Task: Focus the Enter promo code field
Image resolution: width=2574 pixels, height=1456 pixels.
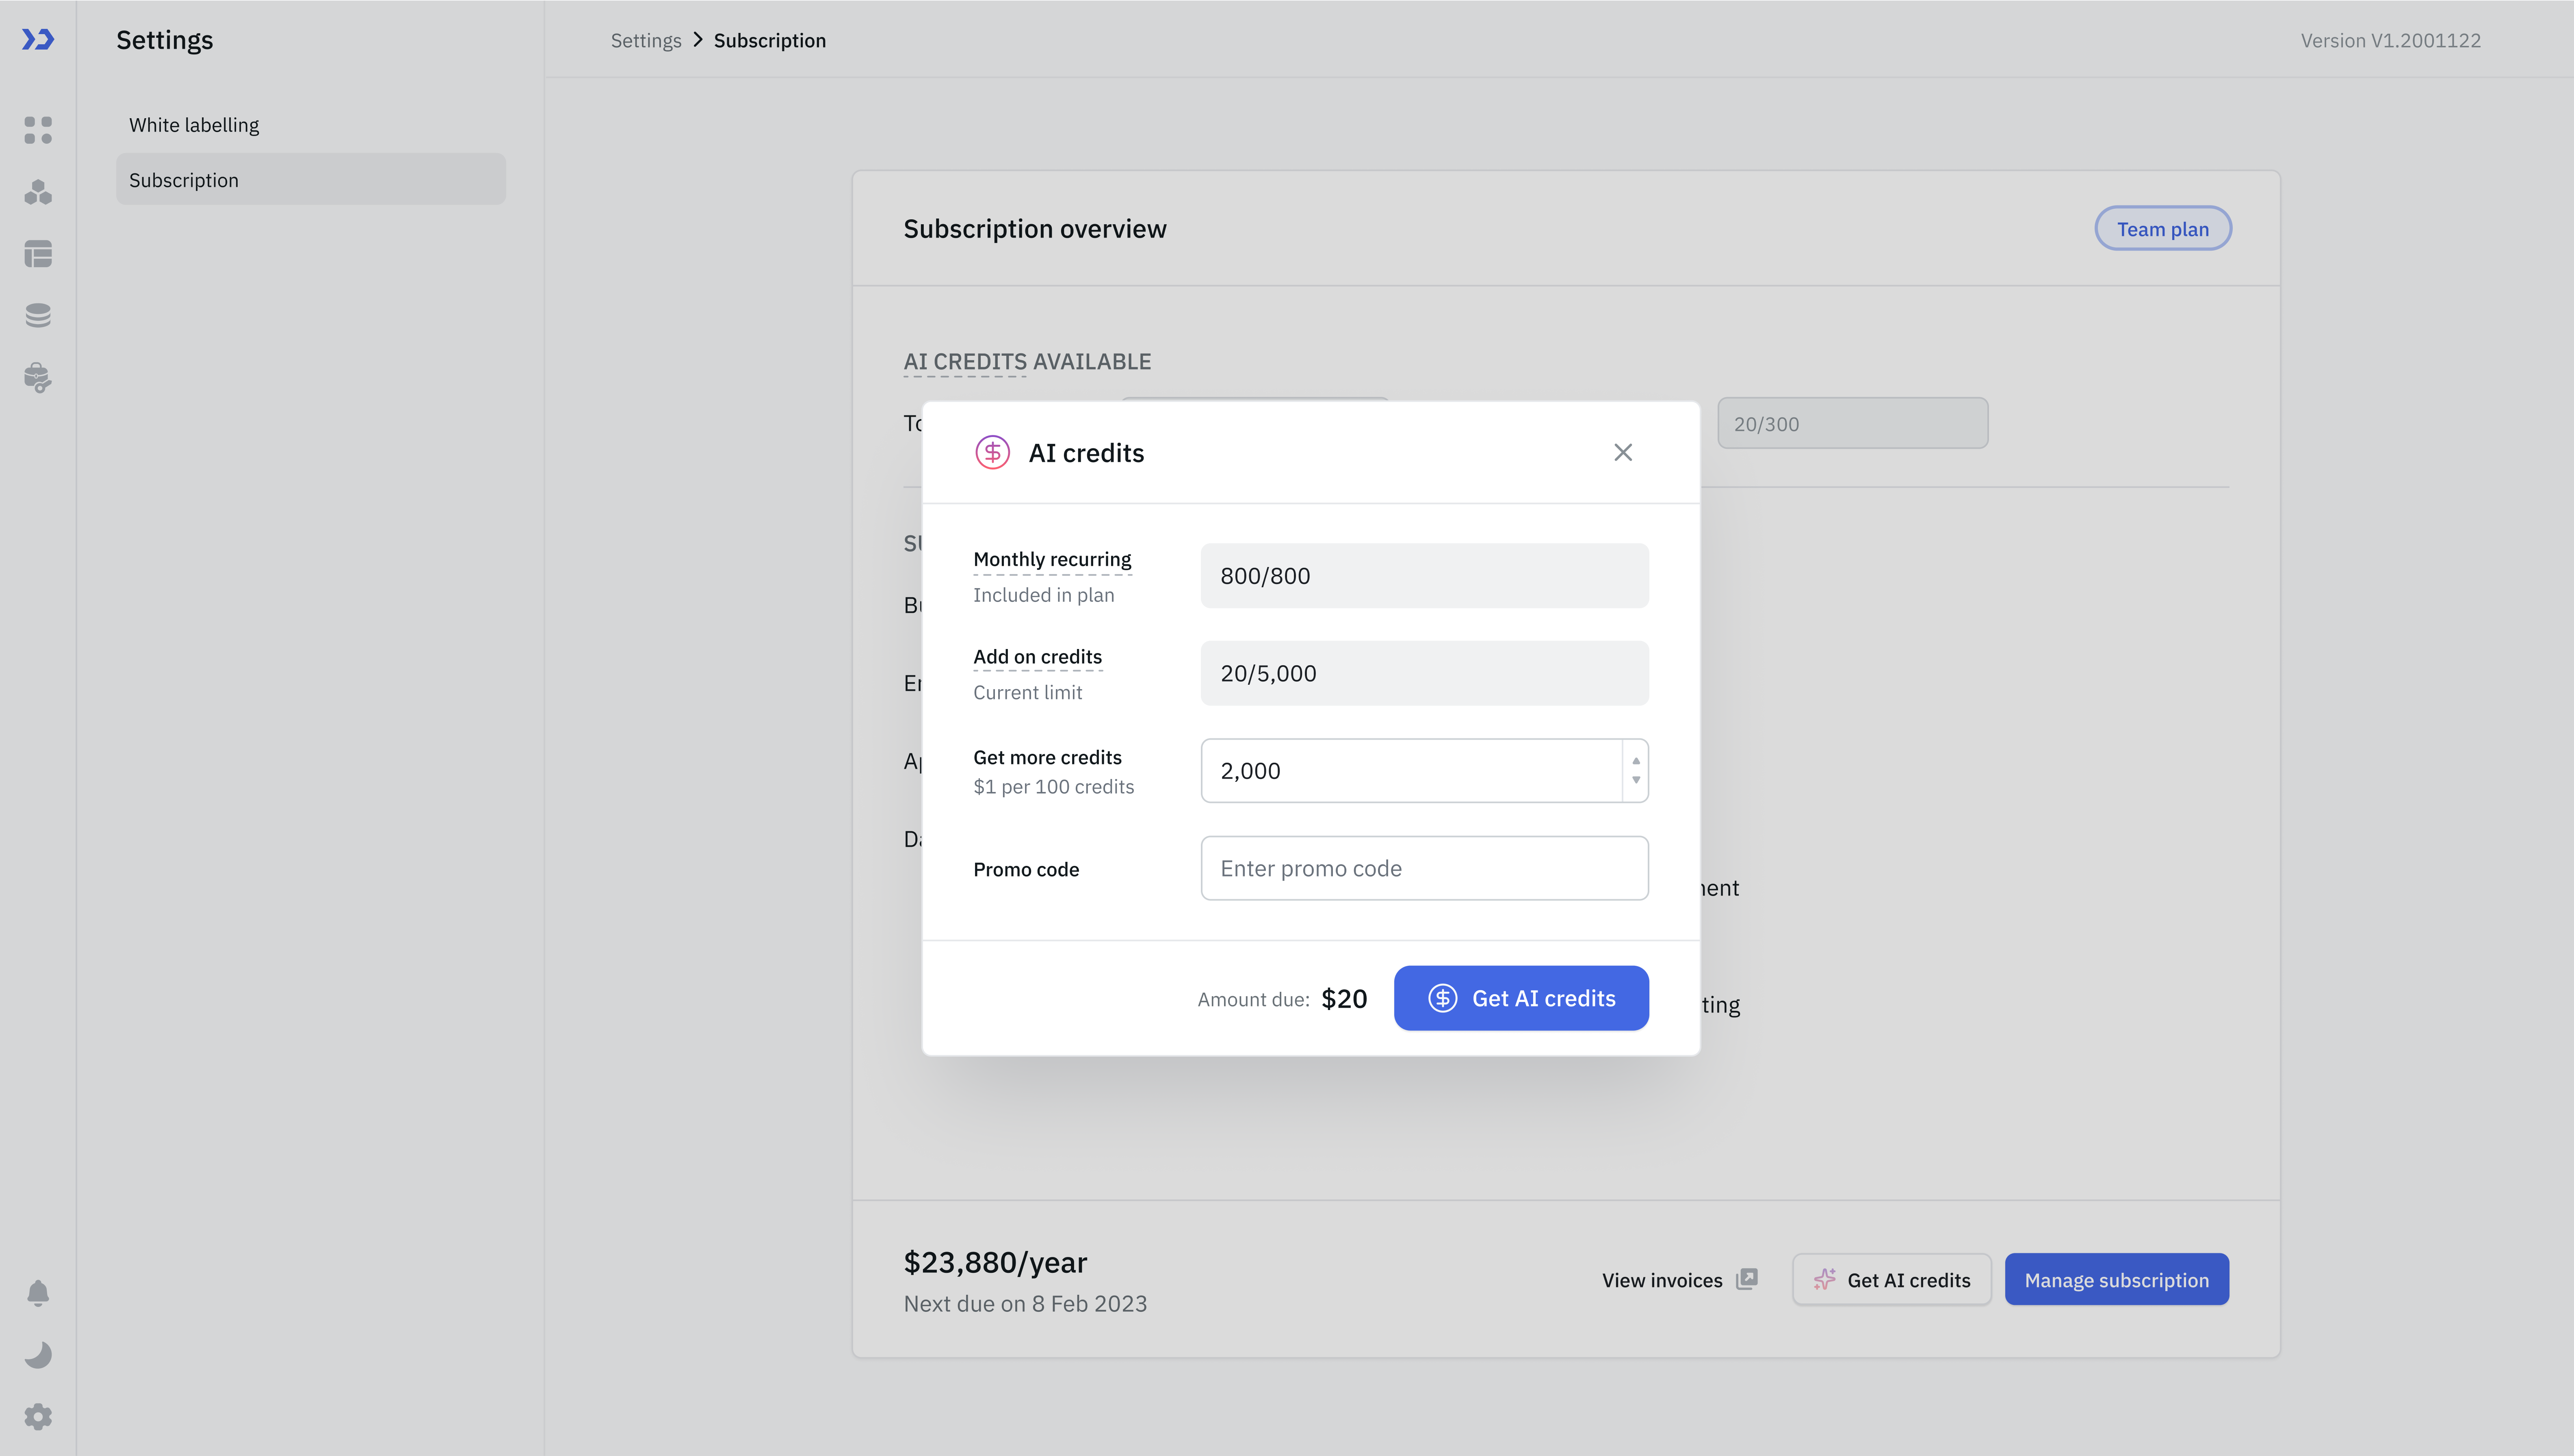Action: (x=1424, y=868)
